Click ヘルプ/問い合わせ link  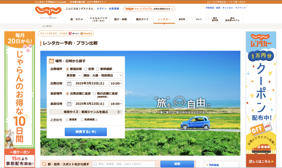pyautogui.click(x=237, y=2)
